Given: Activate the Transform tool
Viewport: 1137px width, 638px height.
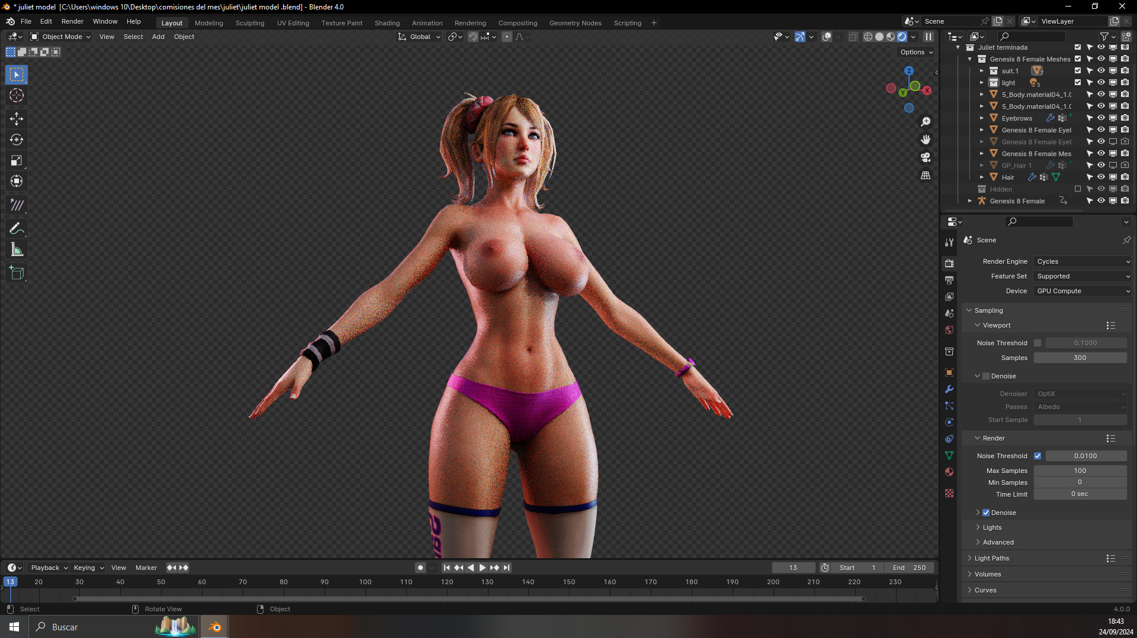Looking at the screenshot, I should point(17,181).
